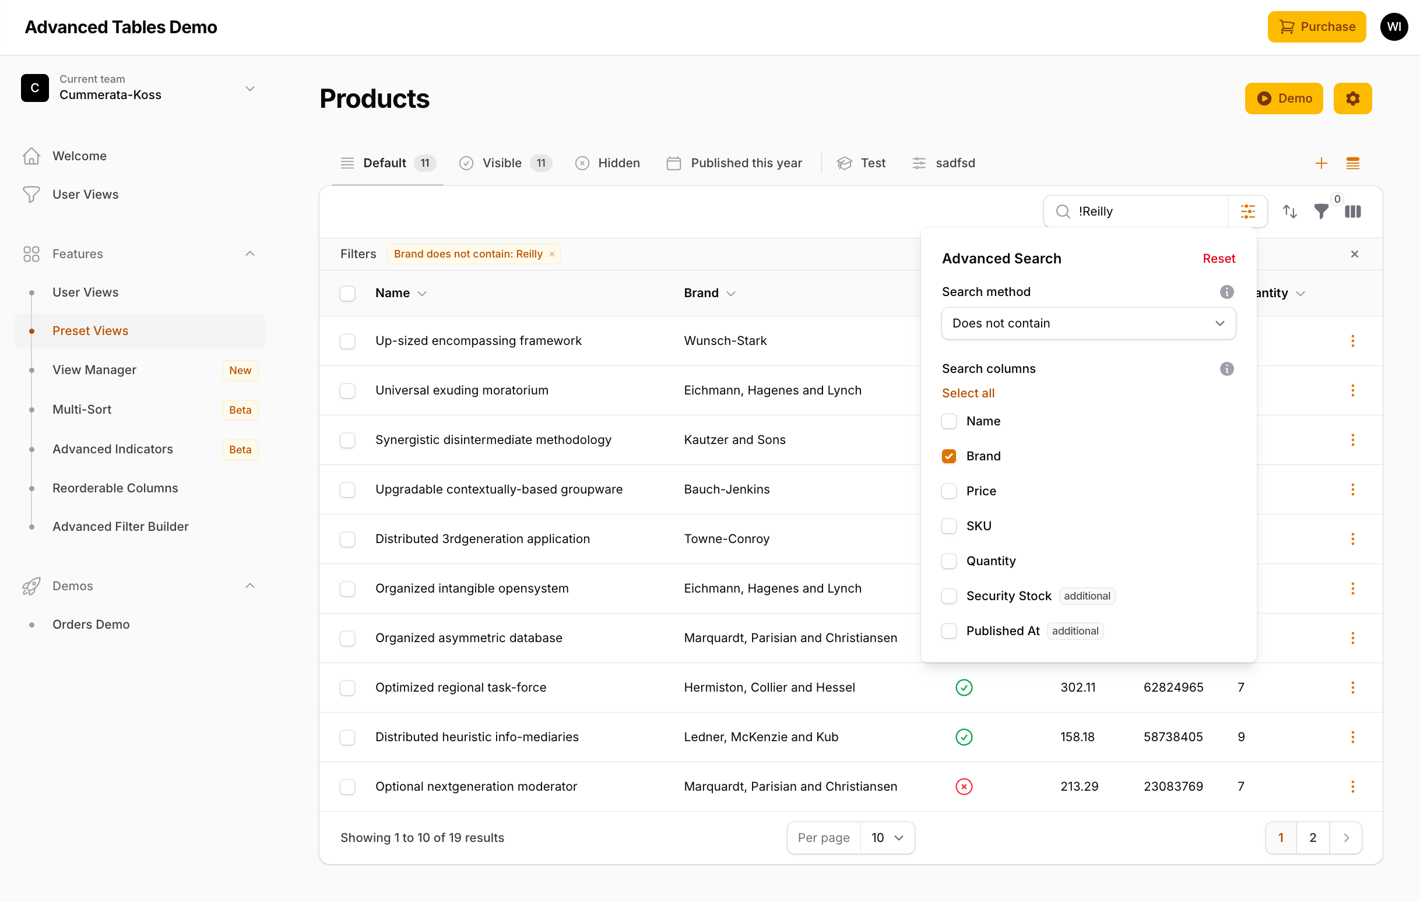Uncheck the Brand search column

point(949,456)
